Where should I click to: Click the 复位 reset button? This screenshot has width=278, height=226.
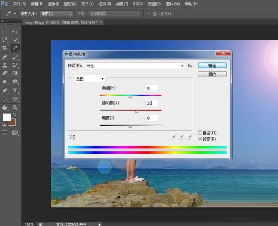(x=212, y=75)
